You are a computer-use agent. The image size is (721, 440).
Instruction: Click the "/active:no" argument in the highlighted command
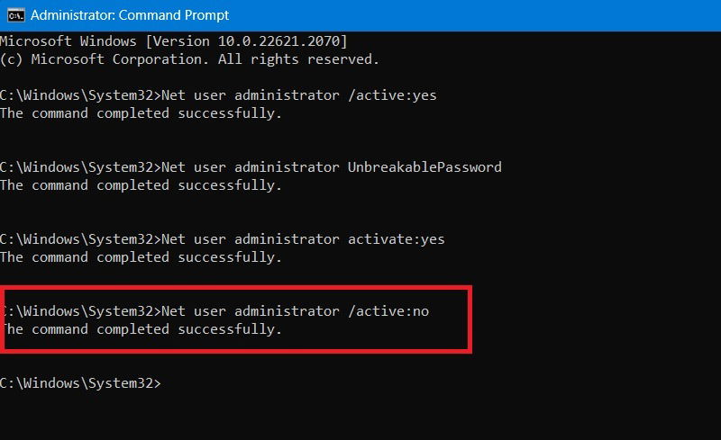[388, 311]
